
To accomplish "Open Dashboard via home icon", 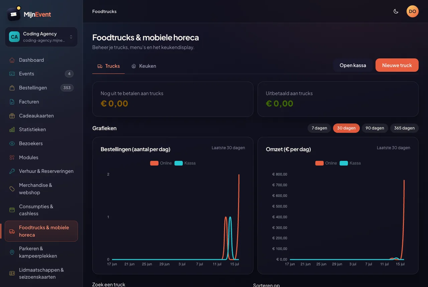I will tap(12, 60).
